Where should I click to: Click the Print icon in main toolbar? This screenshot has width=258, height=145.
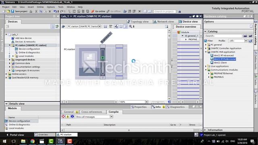click(x=31, y=11)
